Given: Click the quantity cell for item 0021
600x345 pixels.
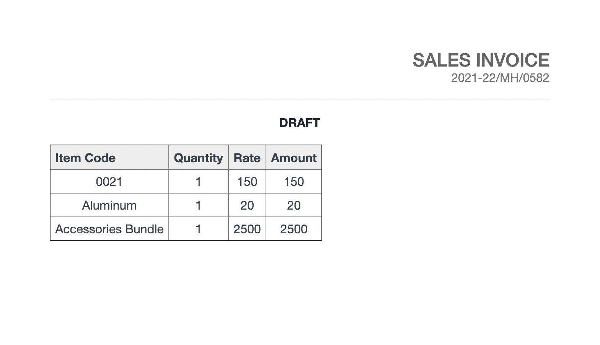Looking at the screenshot, I should [198, 182].
